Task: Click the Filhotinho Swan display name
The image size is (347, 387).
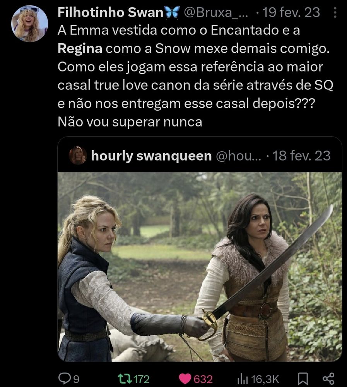Action: tap(111, 13)
